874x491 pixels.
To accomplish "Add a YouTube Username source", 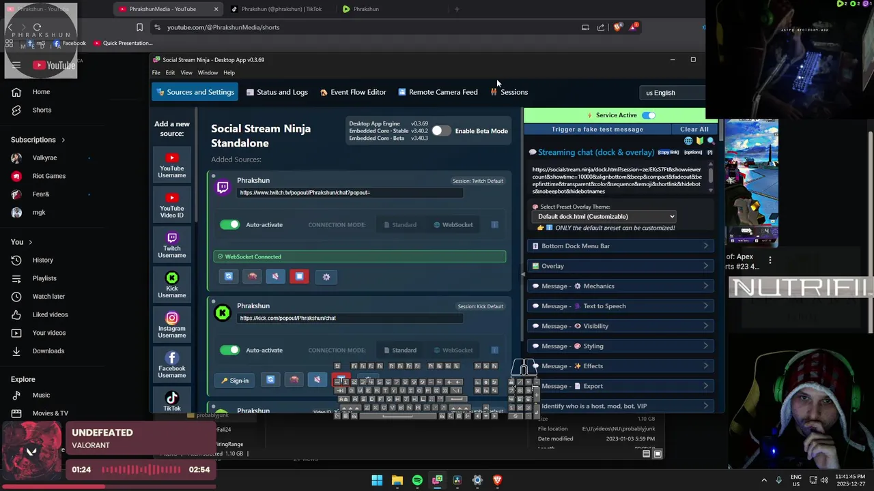I will point(172,166).
